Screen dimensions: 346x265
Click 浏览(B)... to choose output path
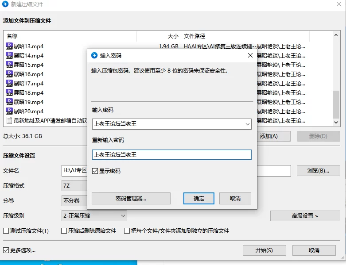pos(318,171)
